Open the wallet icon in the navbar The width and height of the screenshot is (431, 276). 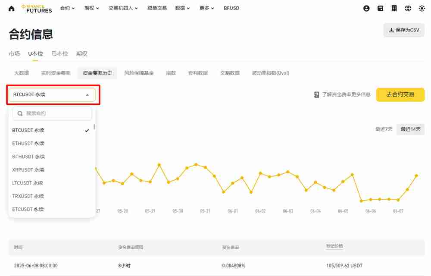380,8
